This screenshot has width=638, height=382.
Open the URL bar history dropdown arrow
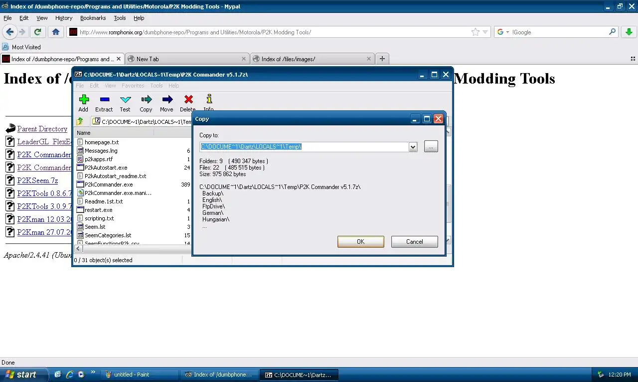(x=485, y=32)
